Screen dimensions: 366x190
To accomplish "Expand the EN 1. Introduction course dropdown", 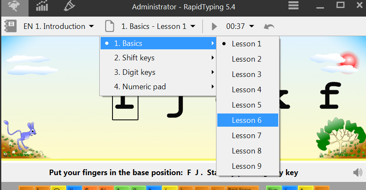I will click(59, 26).
